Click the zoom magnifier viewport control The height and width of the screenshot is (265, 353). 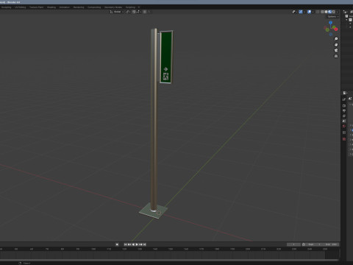[336, 39]
